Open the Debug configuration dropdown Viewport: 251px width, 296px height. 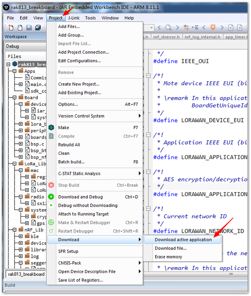click(26, 46)
